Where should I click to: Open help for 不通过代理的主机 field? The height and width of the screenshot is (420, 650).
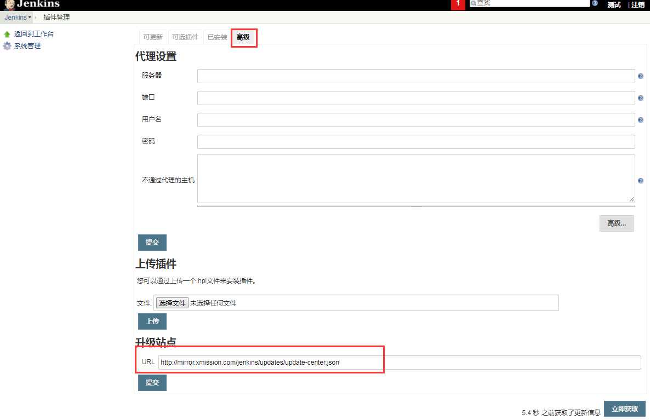click(641, 181)
